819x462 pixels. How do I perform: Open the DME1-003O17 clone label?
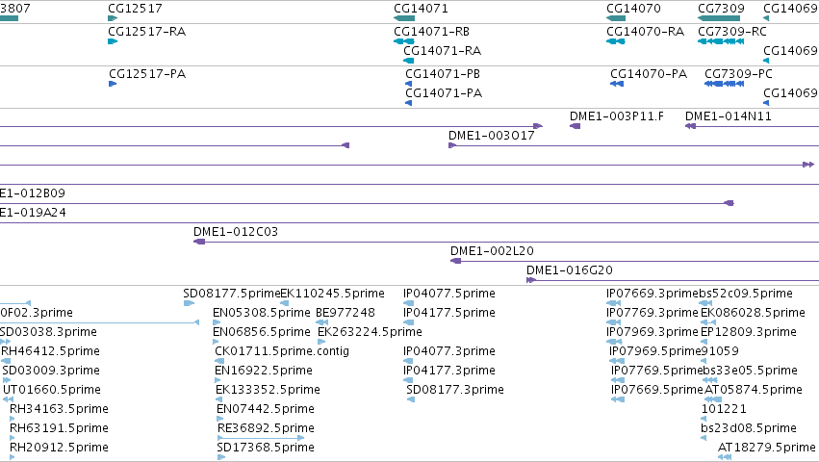[x=492, y=136]
